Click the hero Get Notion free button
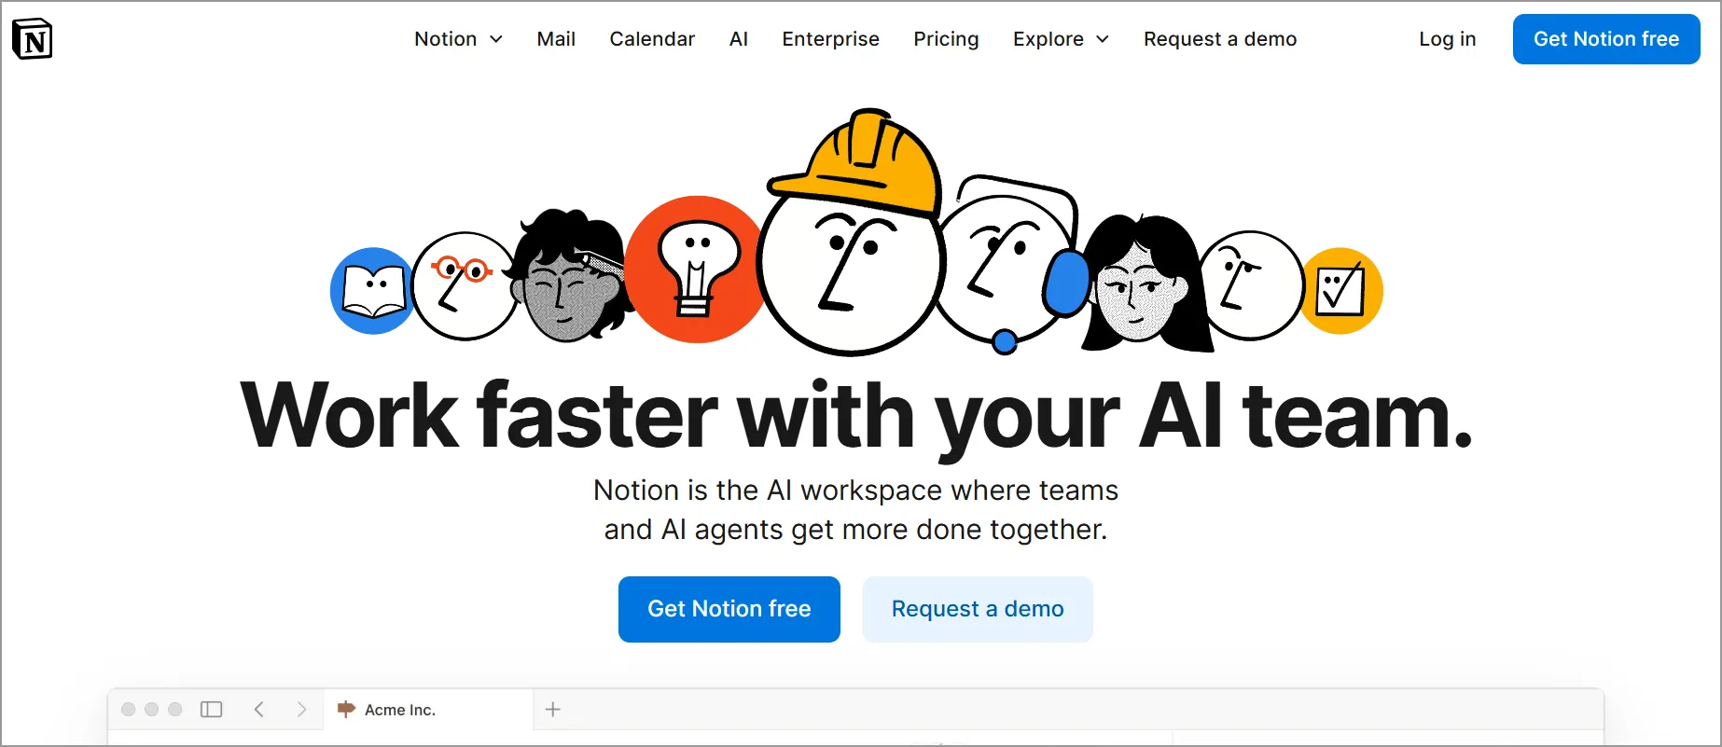1722x747 pixels. (x=729, y=609)
